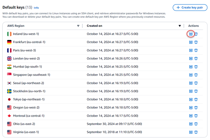Screen dimensions: 210x140
Task: Delete the London (eu-west-2) key
Action: (x=196, y=59)
